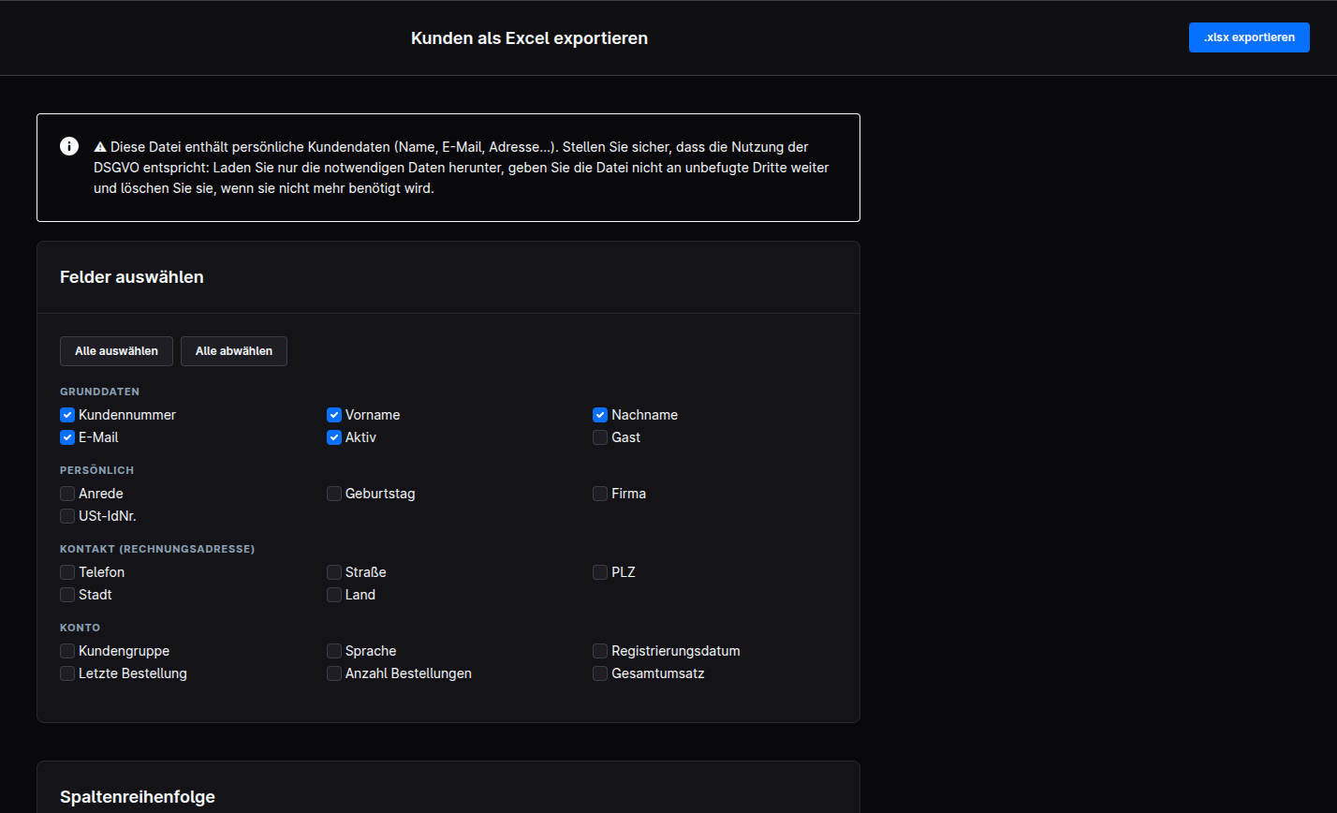Select the Straße checkbox
1337x813 pixels.
(334, 572)
